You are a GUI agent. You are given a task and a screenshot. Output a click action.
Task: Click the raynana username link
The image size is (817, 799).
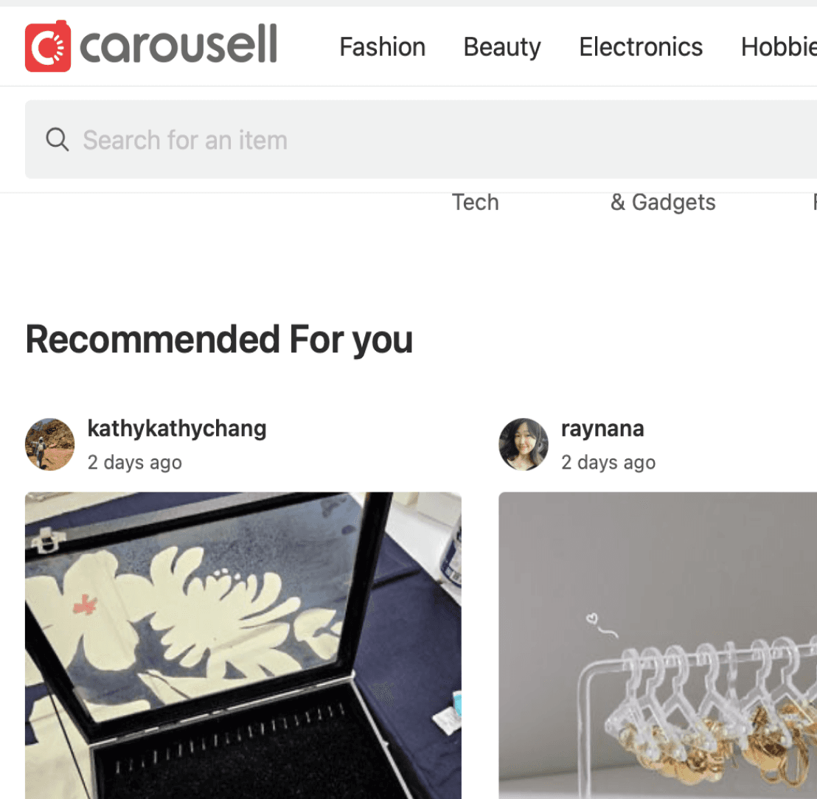[602, 429]
